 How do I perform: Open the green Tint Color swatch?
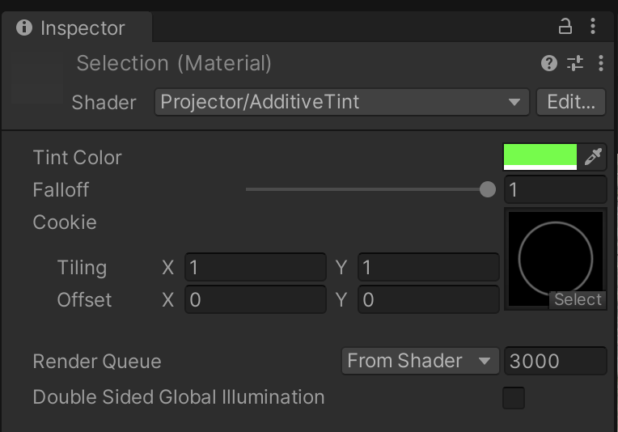pos(540,156)
